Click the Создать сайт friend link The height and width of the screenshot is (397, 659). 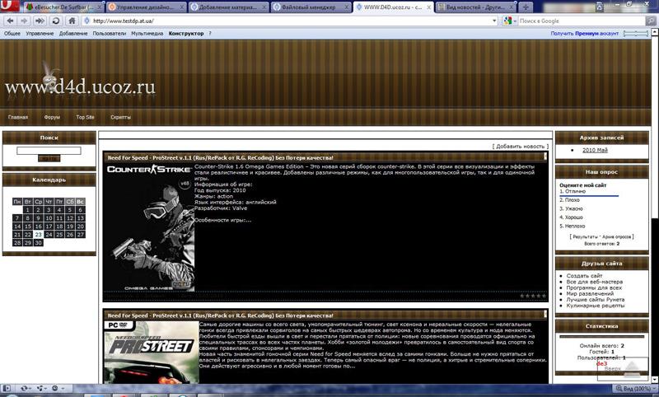coord(584,276)
